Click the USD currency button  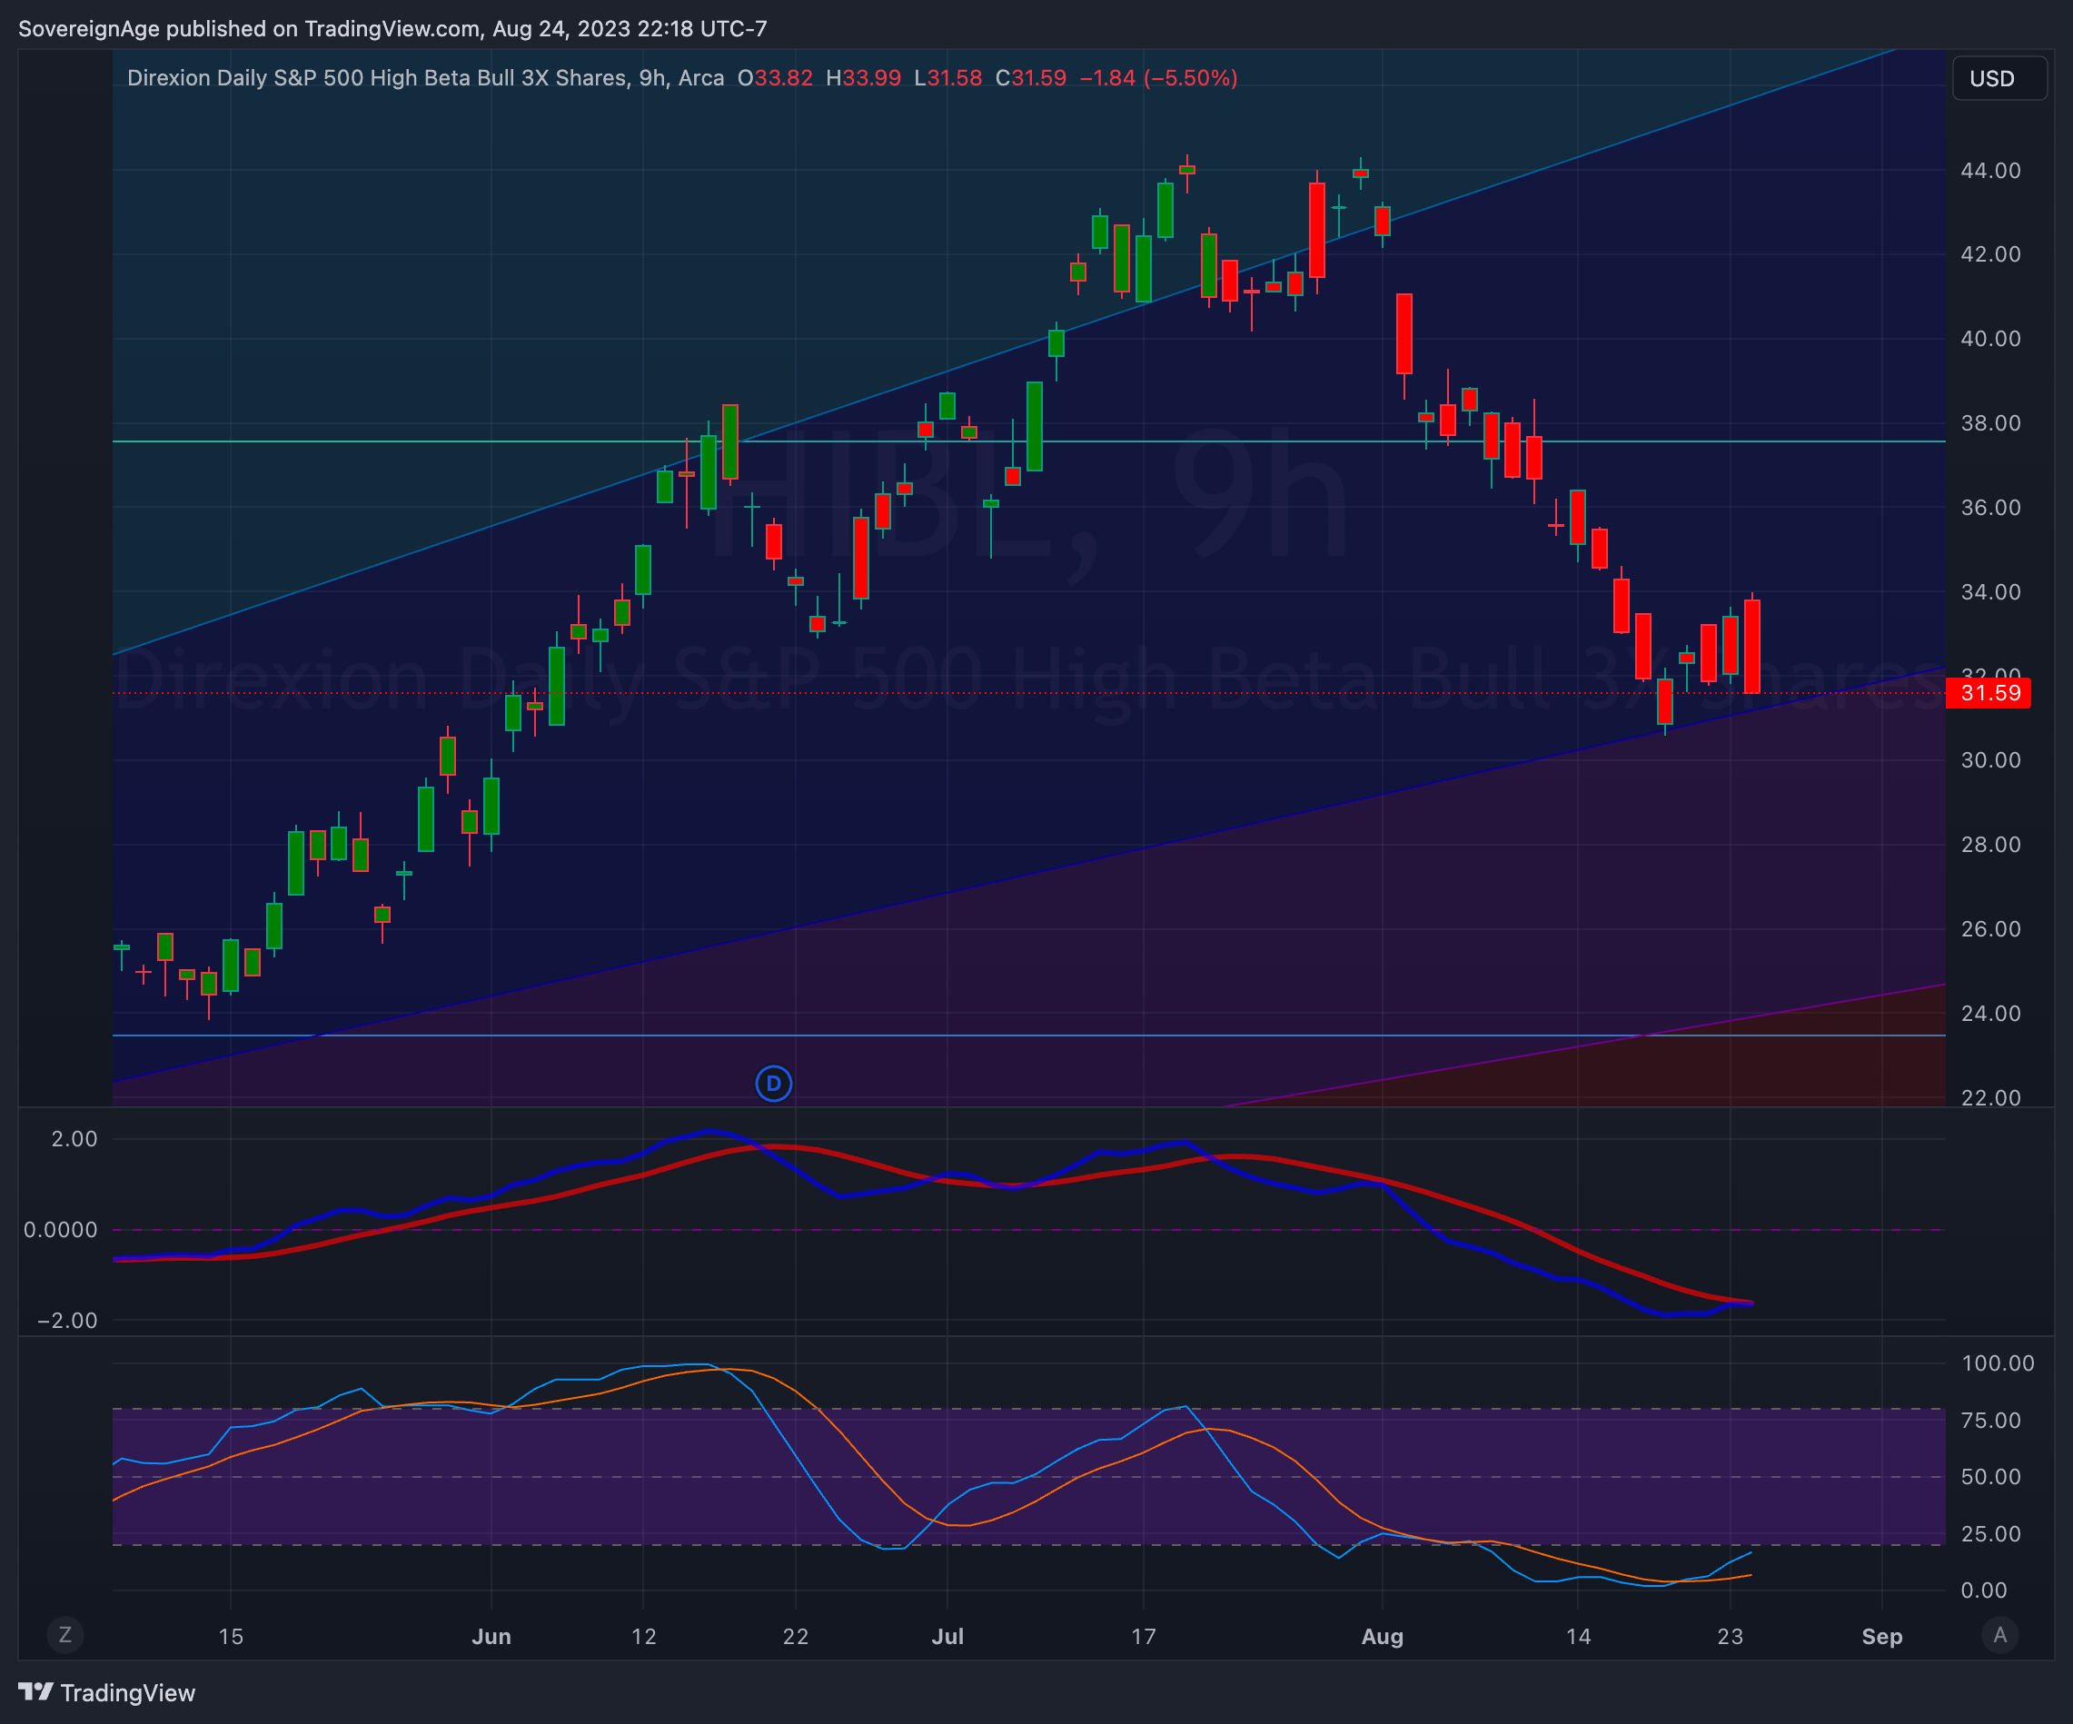click(1999, 79)
